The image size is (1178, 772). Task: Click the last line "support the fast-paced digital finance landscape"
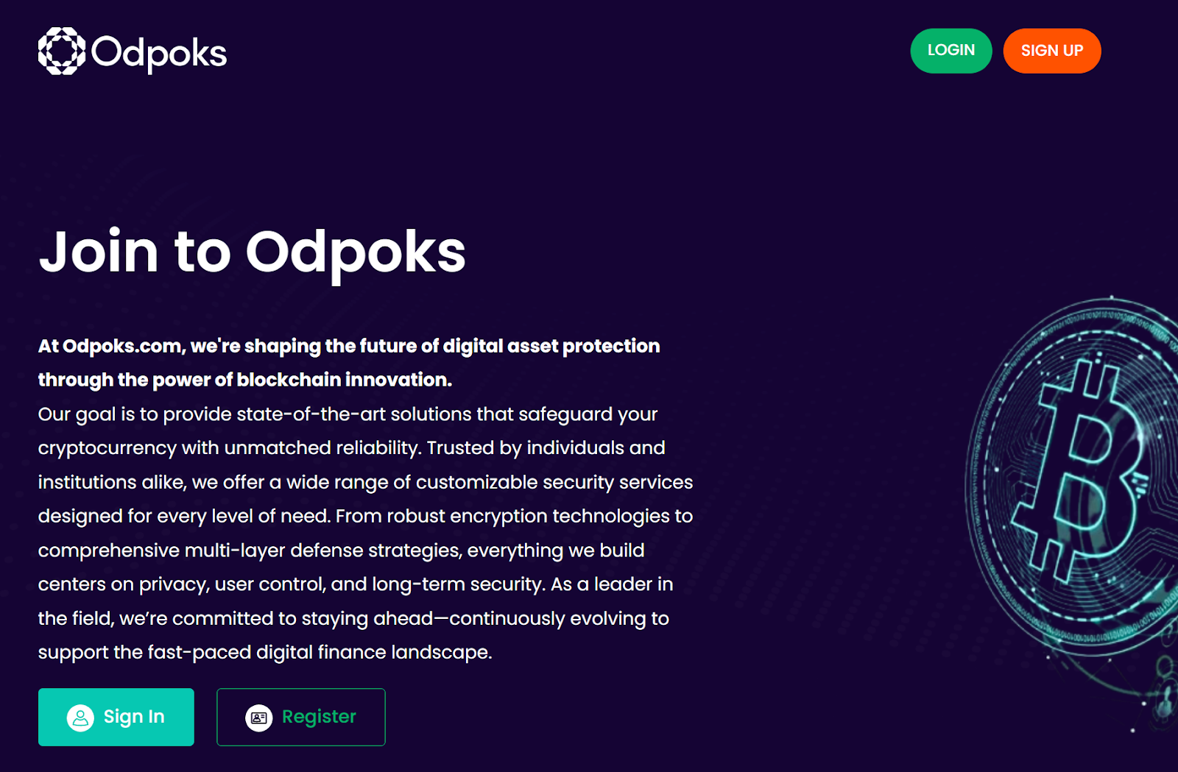click(265, 652)
